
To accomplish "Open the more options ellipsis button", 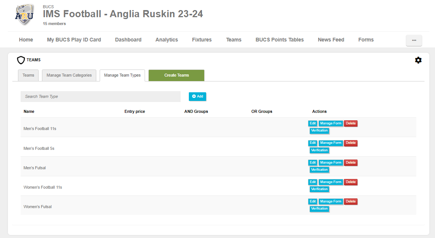I will tap(414, 40).
